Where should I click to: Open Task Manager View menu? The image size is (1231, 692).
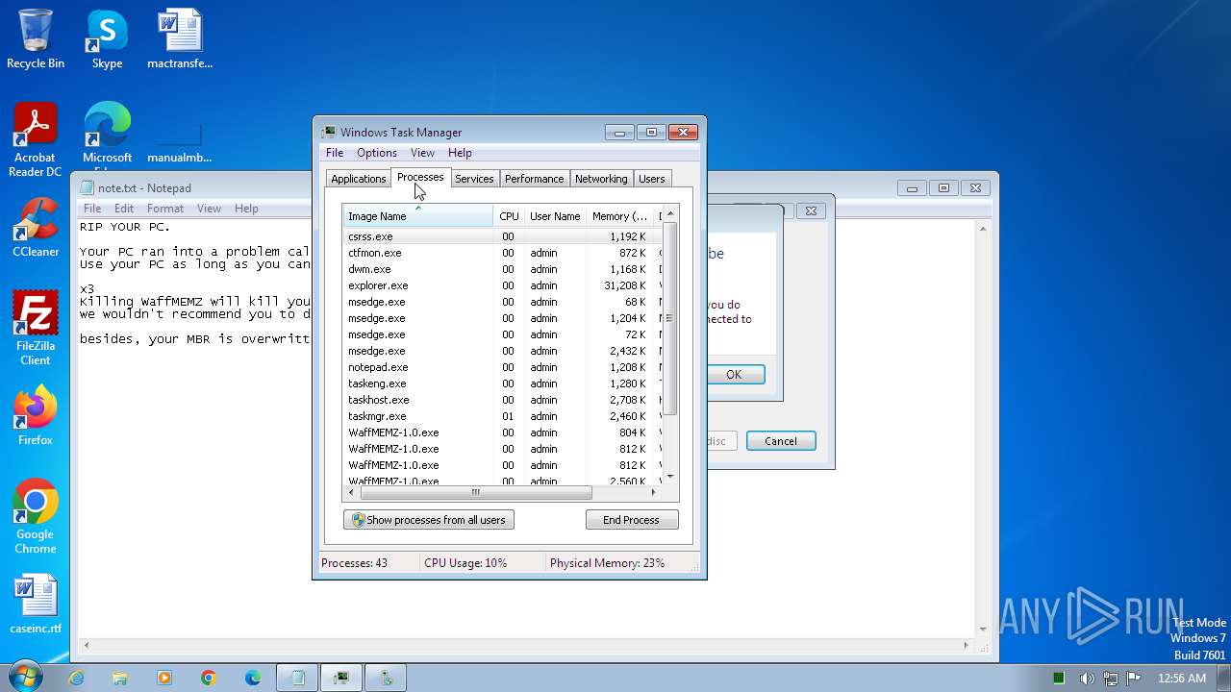click(x=423, y=153)
